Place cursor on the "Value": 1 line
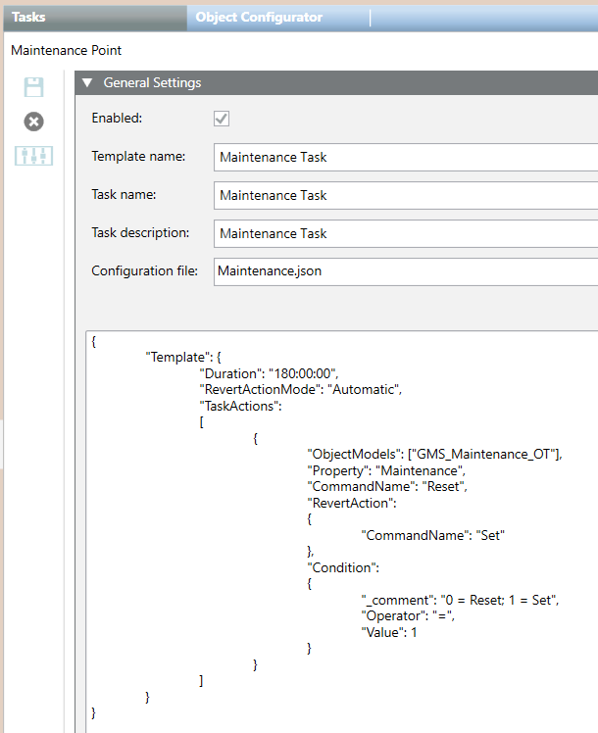 click(389, 632)
